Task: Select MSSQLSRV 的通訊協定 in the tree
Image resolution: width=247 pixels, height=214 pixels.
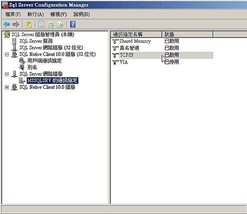Action: (x=52, y=81)
